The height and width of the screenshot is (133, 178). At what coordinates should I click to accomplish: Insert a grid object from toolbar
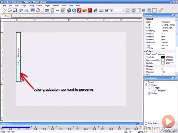point(139,10)
